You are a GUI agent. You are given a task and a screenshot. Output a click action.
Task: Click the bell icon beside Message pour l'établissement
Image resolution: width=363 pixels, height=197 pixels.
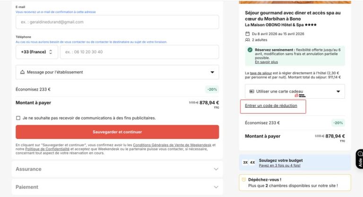pyautogui.click(x=22, y=72)
